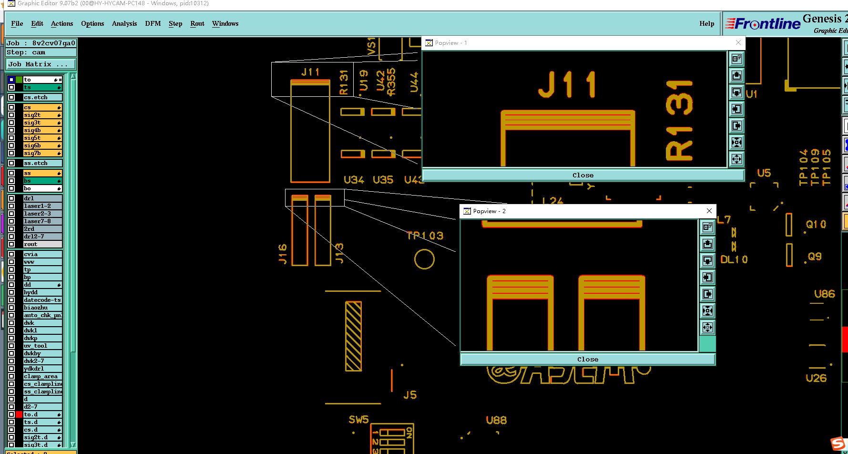The image size is (848, 454).
Task: Click the Frontline logo
Action: pos(763,23)
